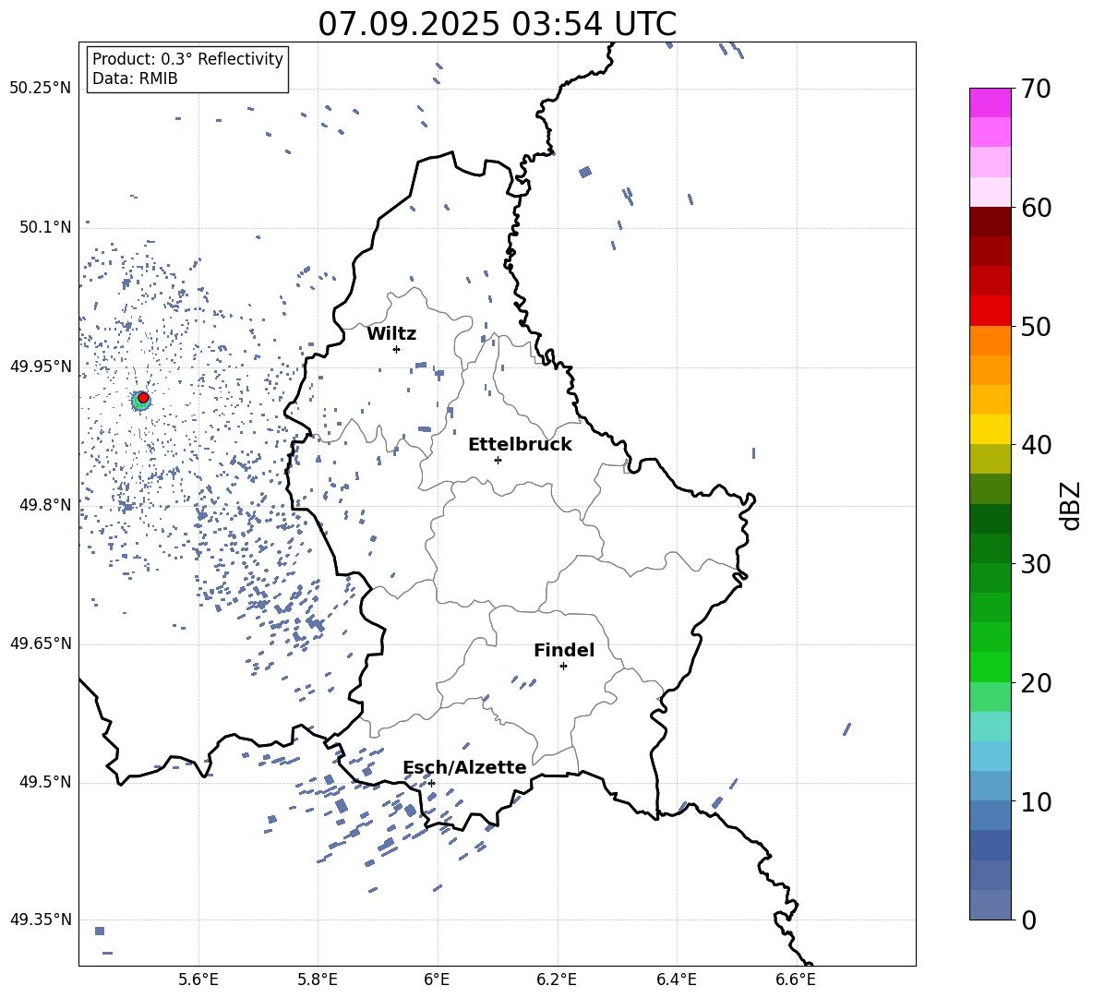Click the colorbar tick label 0
Image resolution: width=1093 pixels, height=998 pixels.
(x=1028, y=920)
